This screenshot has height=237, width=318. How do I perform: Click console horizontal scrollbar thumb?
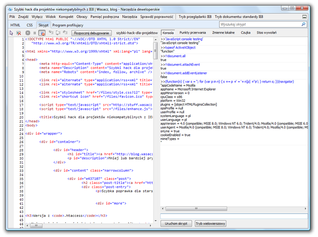coord(196,209)
